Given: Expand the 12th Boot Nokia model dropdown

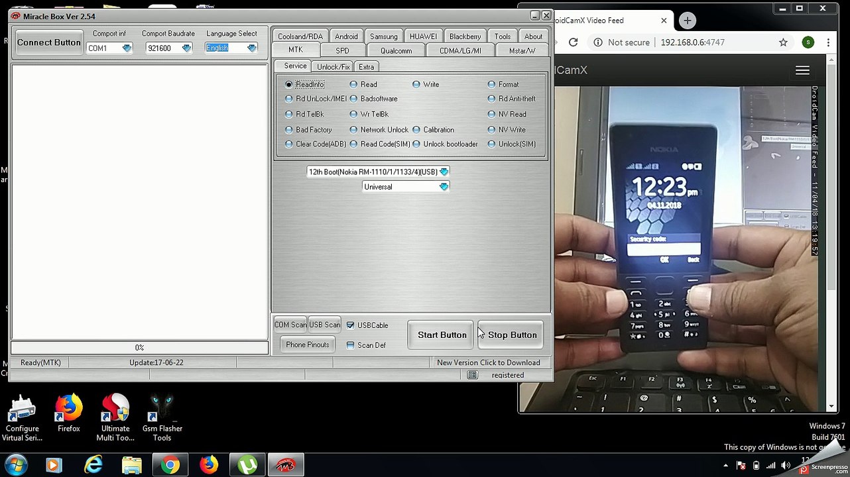Looking at the screenshot, I should tap(444, 172).
